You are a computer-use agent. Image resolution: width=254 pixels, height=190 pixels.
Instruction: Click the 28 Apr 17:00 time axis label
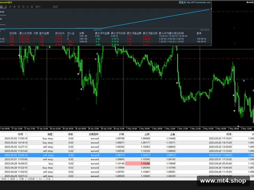[x=106, y=129]
